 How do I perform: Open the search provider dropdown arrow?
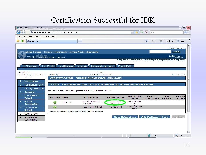(188, 32)
